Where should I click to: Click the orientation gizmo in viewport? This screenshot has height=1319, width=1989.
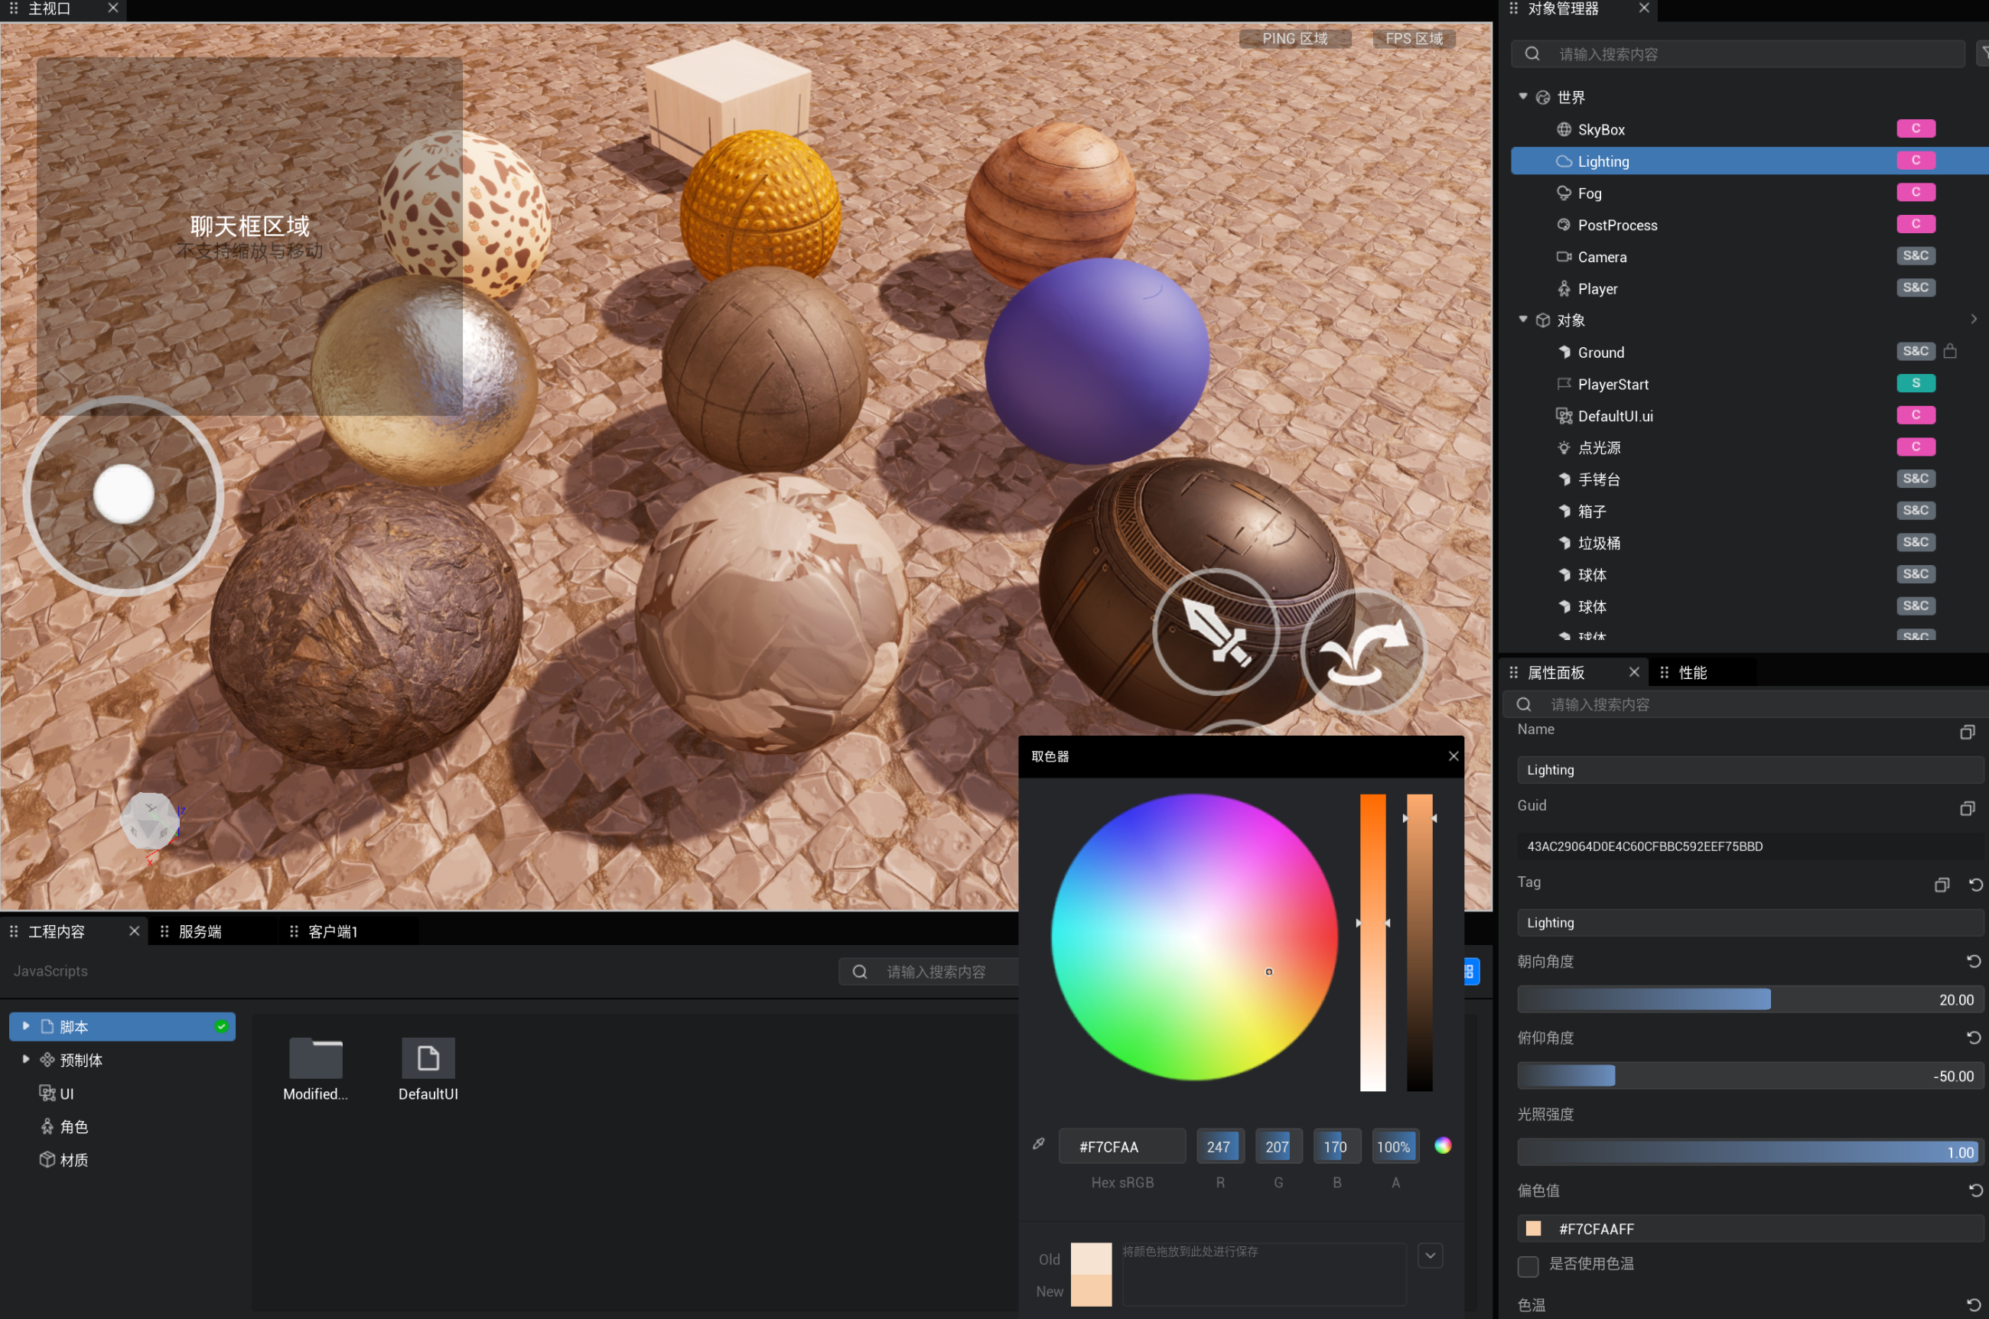tap(150, 822)
